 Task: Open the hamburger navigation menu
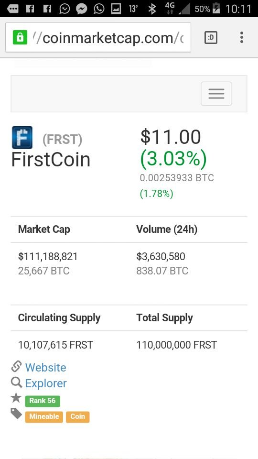click(x=216, y=94)
